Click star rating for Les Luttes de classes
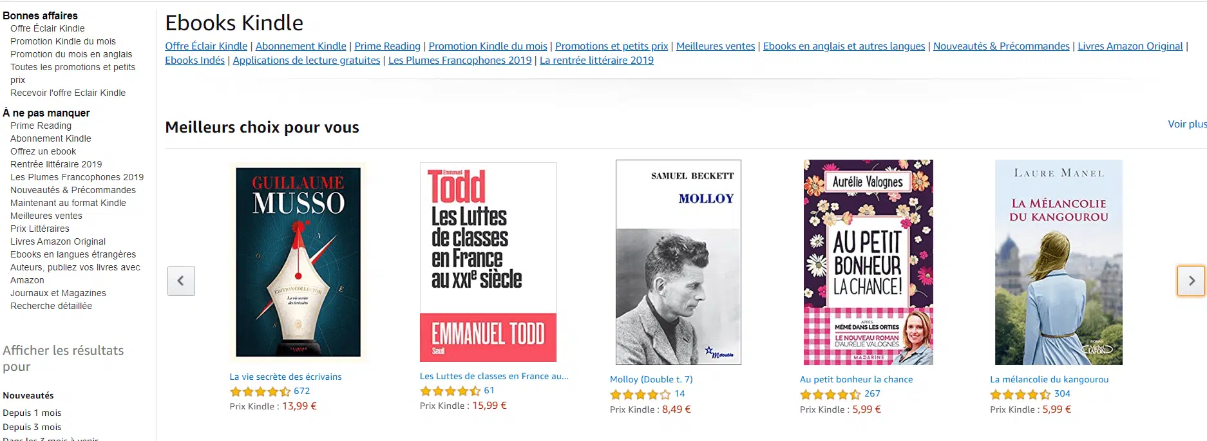Image resolution: width=1207 pixels, height=441 pixels. 450,391
